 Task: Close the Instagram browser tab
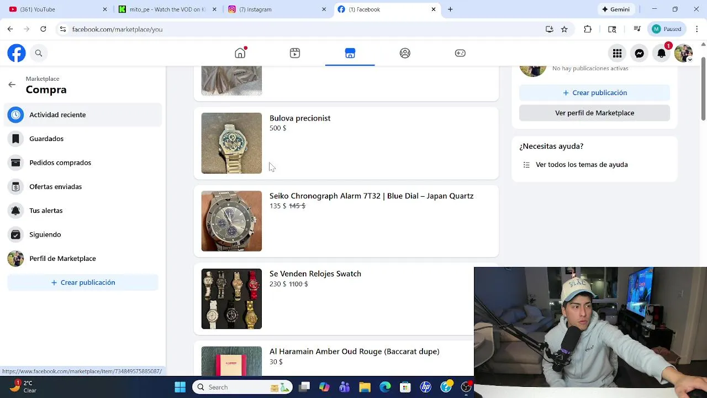(x=324, y=9)
